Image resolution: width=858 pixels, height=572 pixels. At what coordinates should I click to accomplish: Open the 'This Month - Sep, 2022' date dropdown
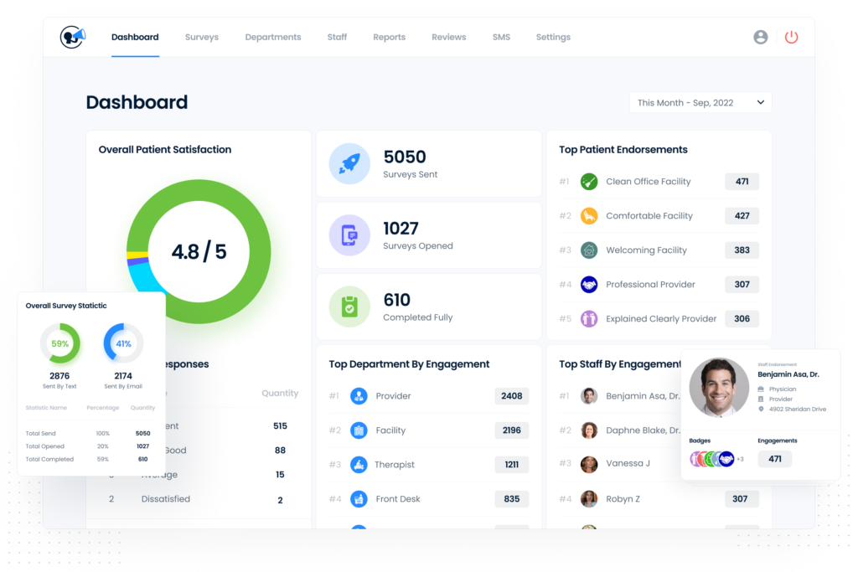coord(700,102)
